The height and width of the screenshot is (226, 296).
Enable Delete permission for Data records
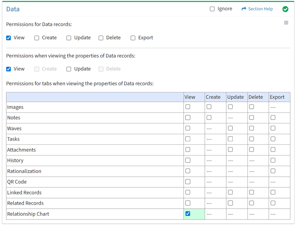101,38
